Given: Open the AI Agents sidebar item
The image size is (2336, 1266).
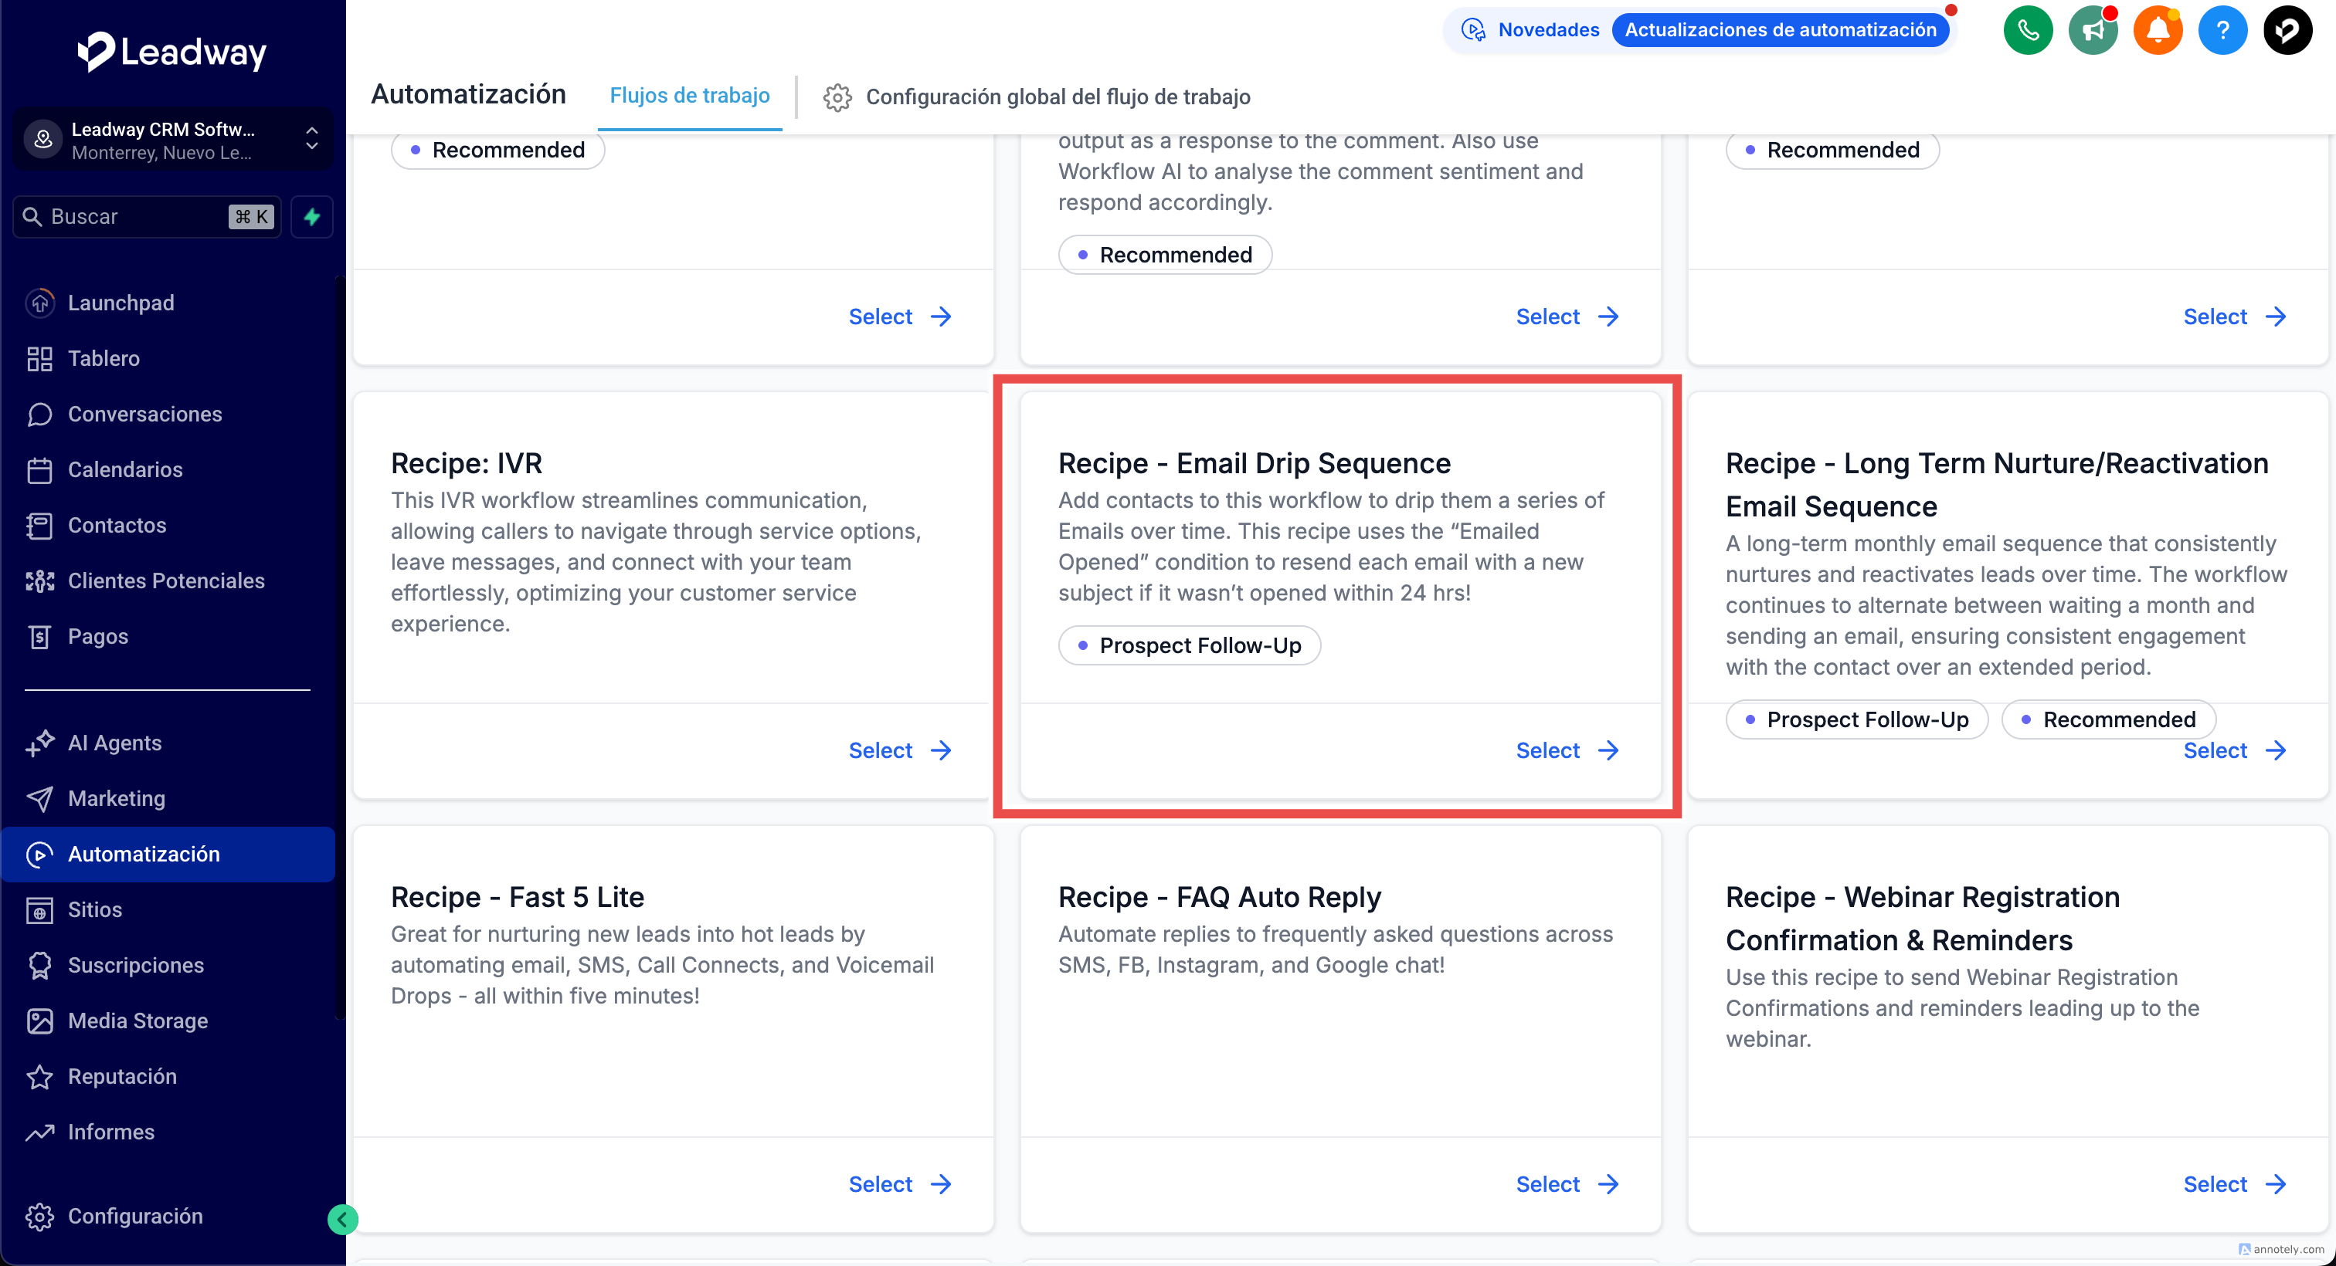Looking at the screenshot, I should [x=114, y=742].
